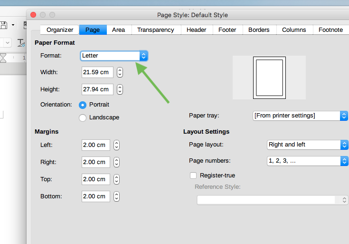This screenshot has height=244, width=349.
Task: Switch to the Borders tab
Action: click(259, 30)
